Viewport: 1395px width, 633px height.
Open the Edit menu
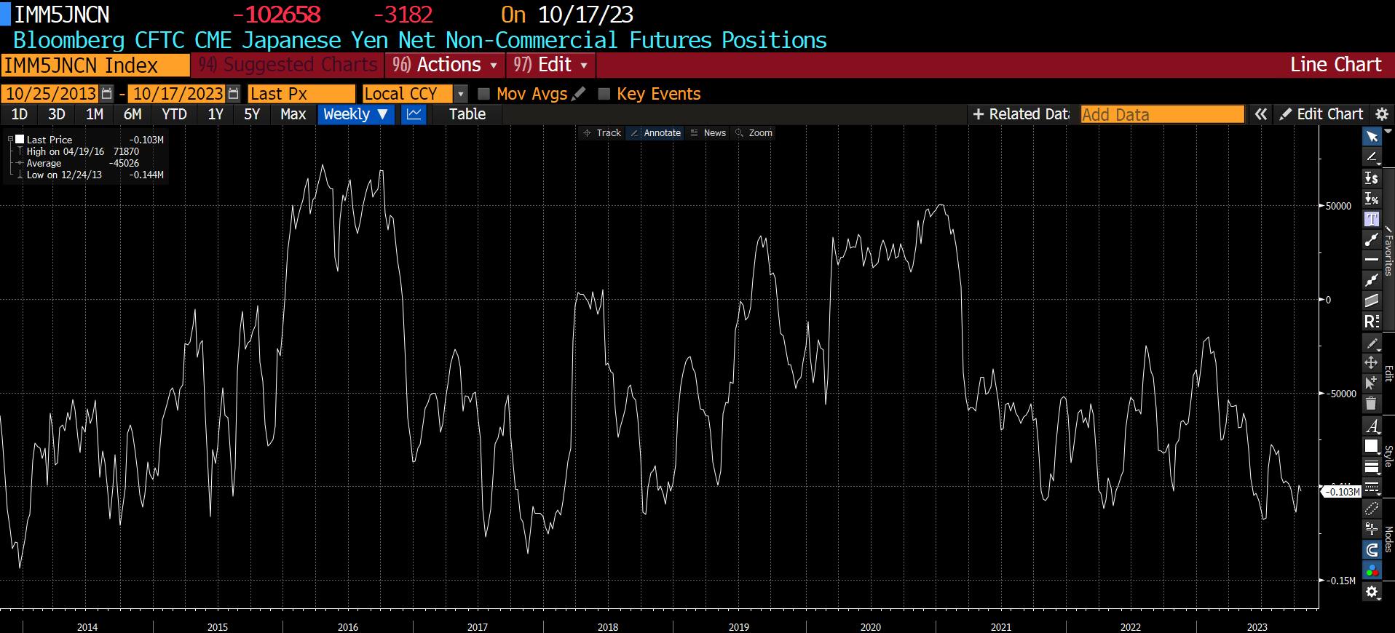(x=550, y=65)
